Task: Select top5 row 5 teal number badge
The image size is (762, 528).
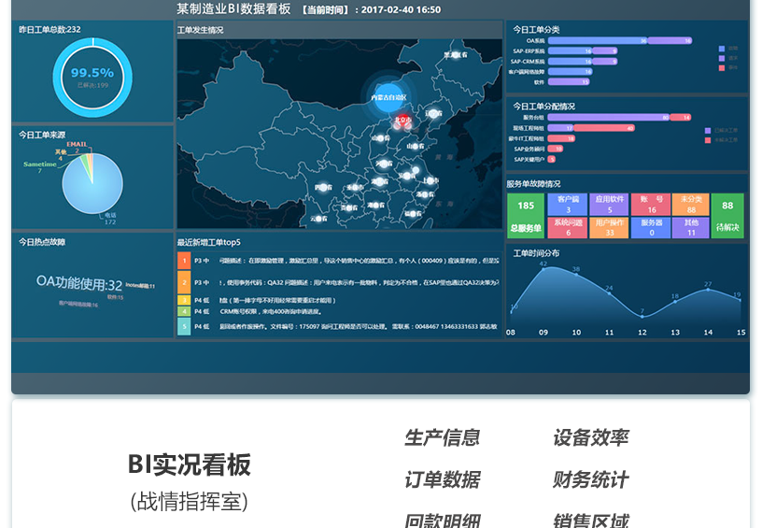Action: (184, 327)
